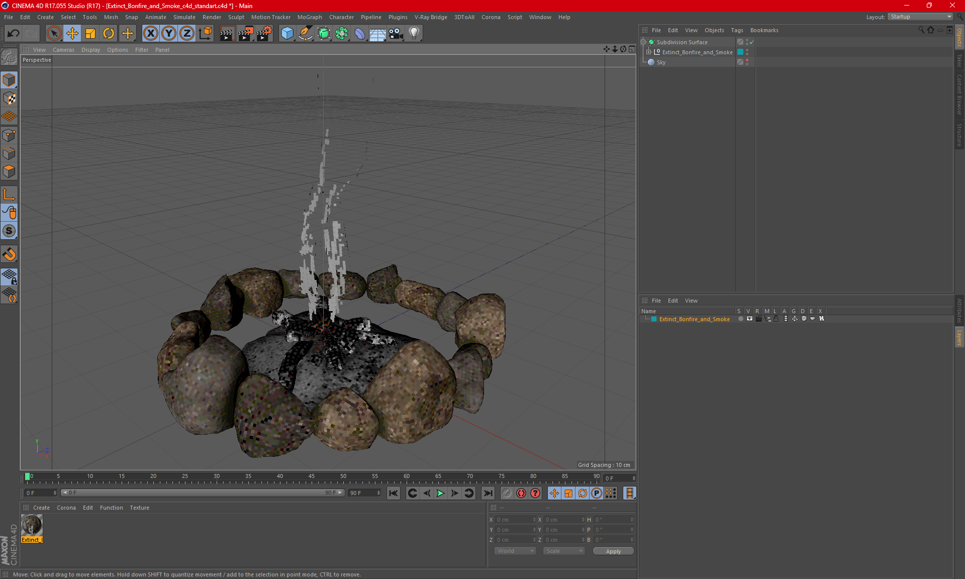Open the World coordinate dropdown
This screenshot has height=579, width=965.
click(515, 551)
